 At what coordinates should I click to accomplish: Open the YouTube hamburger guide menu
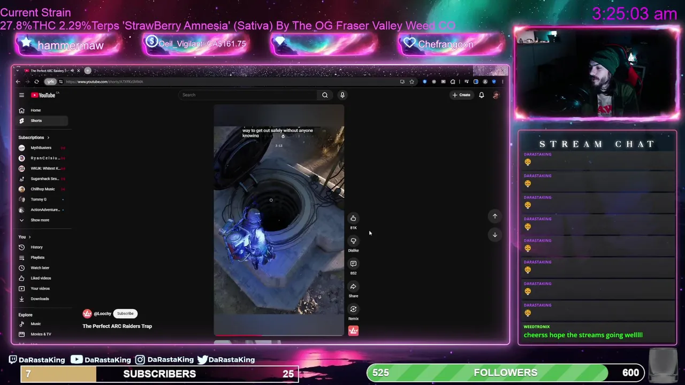coord(21,95)
